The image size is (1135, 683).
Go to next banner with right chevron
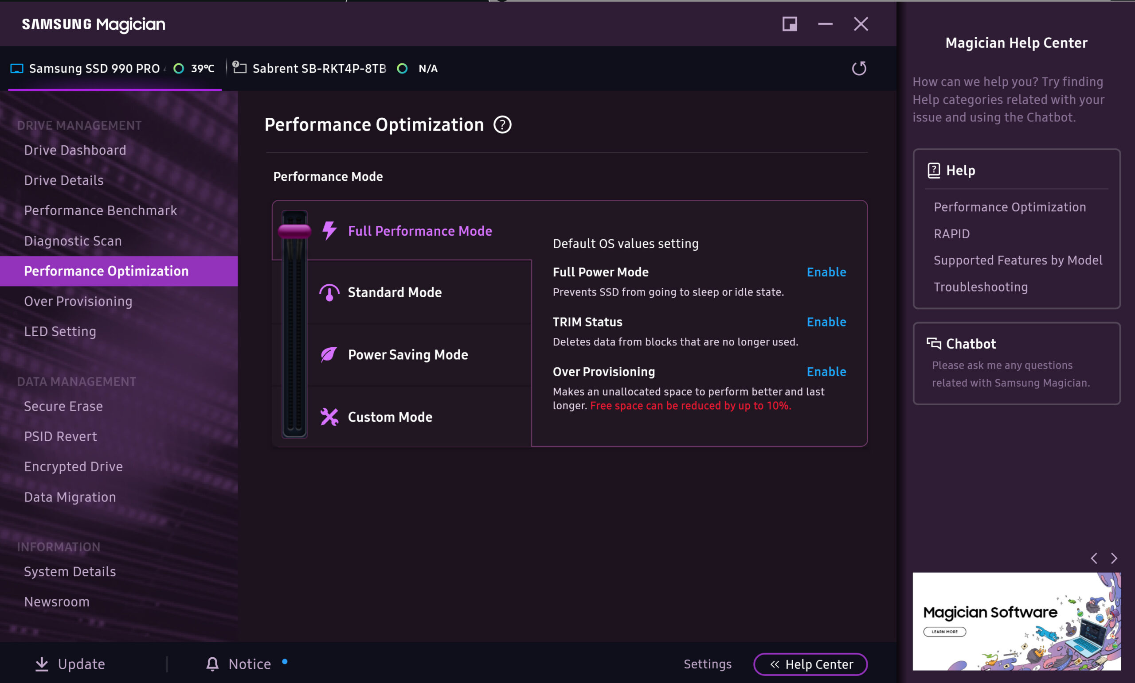1114,558
